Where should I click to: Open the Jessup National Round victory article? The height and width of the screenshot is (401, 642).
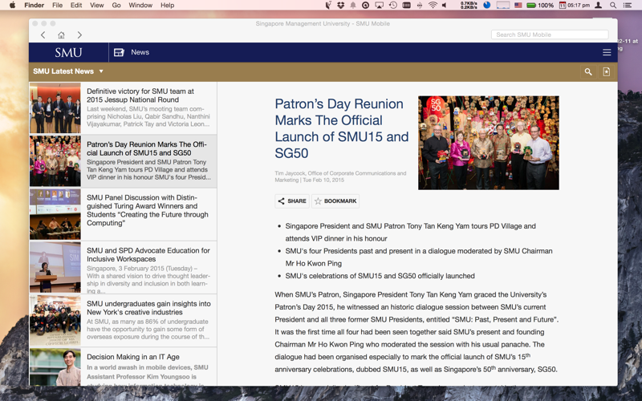click(x=123, y=107)
